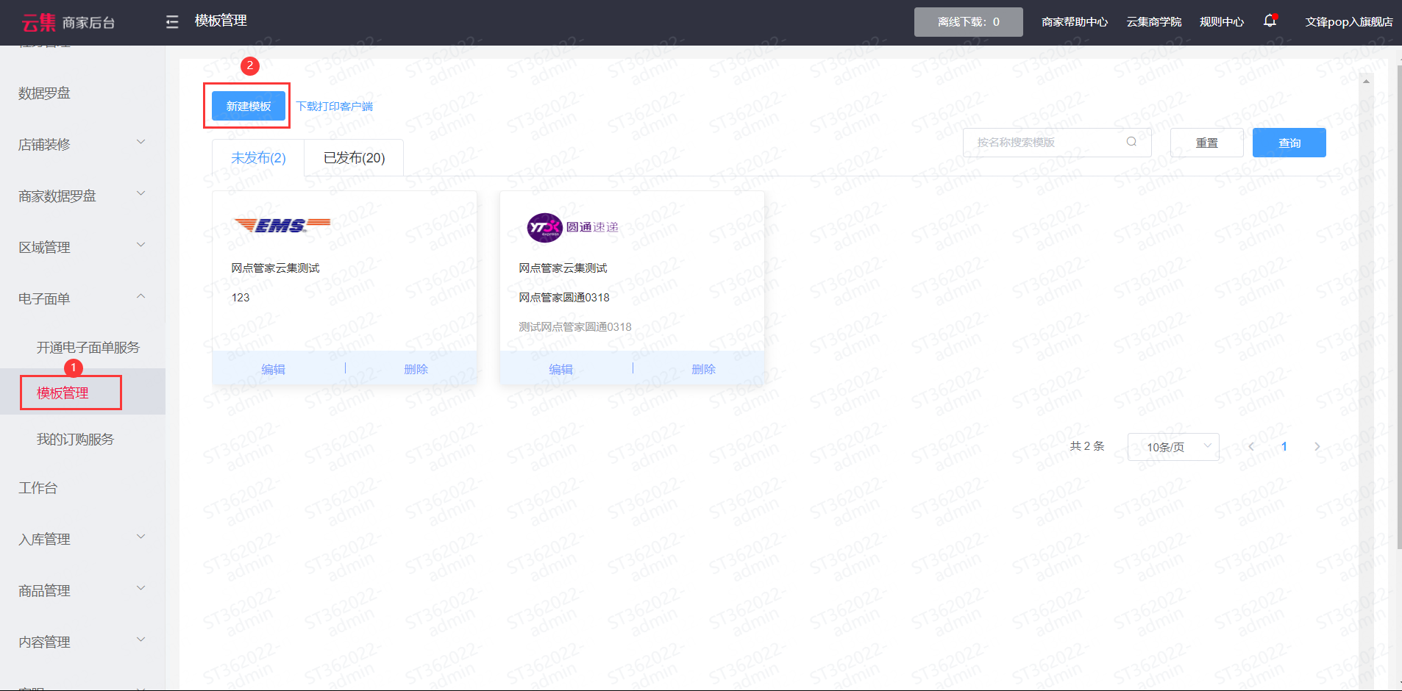This screenshot has height=691, width=1402.
Task: Open 开通电子面单服务 submenu item
Action: (88, 348)
